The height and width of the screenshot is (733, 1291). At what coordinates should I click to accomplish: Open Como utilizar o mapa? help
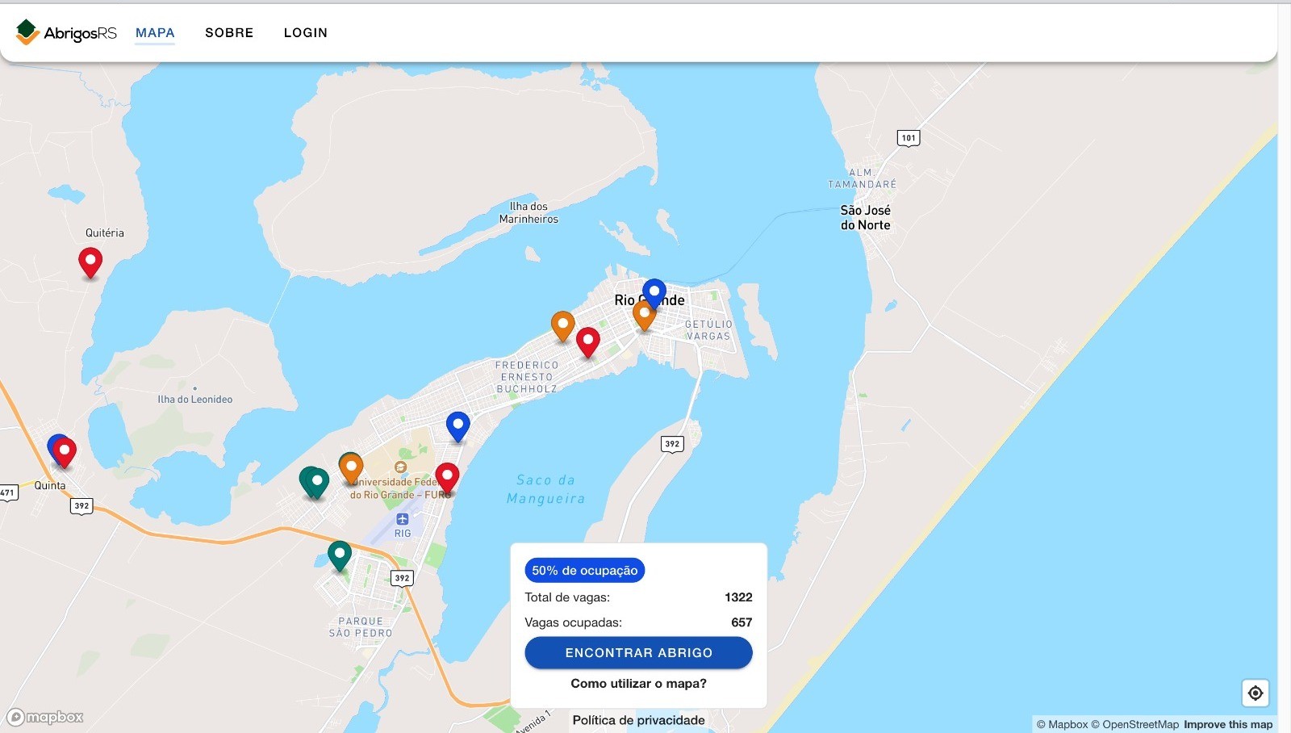(638, 683)
